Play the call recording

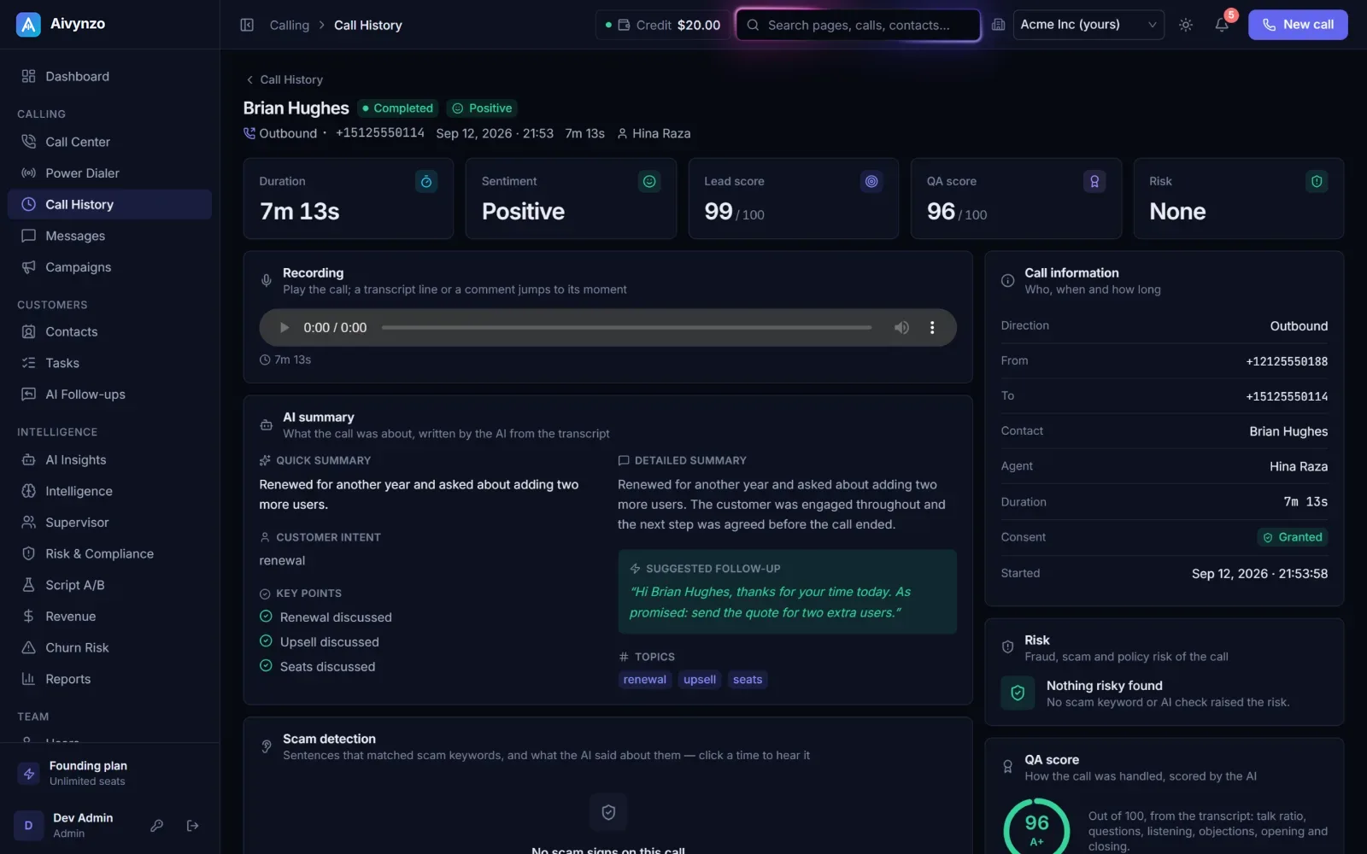[285, 327]
